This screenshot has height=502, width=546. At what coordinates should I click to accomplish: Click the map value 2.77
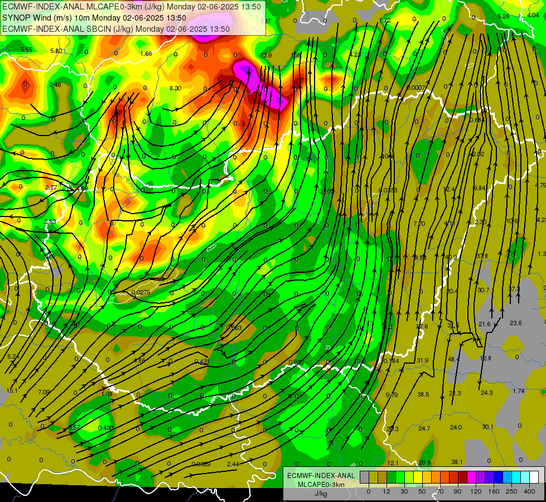[51, 187]
